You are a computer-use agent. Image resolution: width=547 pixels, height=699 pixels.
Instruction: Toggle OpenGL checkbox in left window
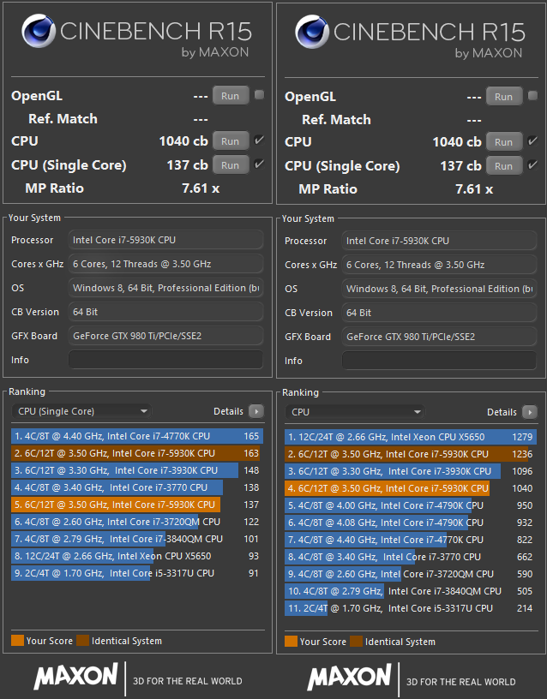(x=259, y=94)
